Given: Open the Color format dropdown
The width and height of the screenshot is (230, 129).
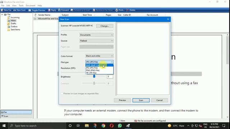Looking at the screenshot, I should coord(99,56).
